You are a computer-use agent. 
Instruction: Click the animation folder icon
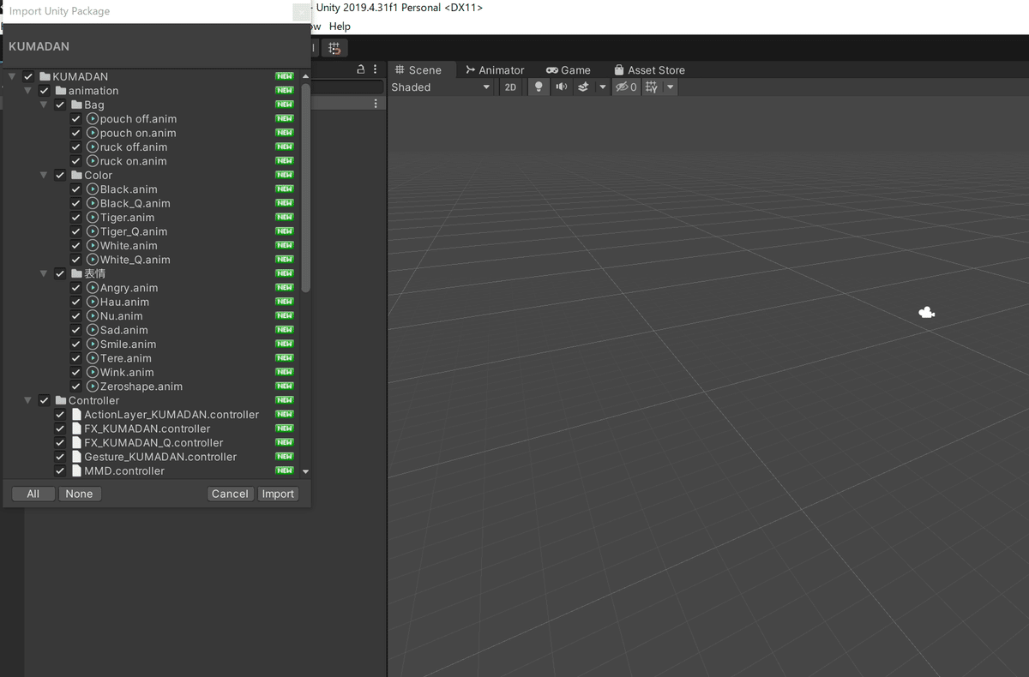pos(61,90)
